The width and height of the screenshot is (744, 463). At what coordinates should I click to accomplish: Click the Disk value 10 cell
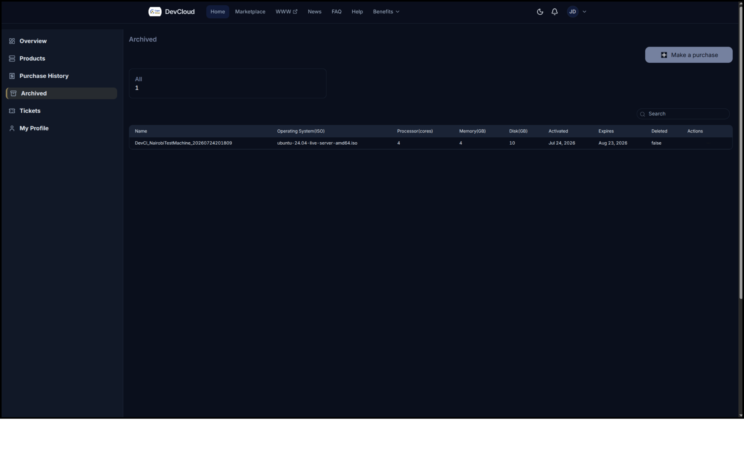pos(512,143)
